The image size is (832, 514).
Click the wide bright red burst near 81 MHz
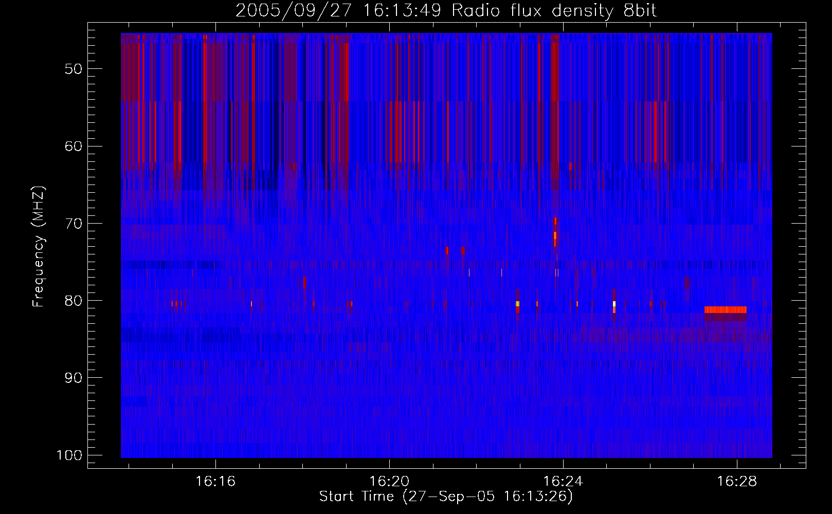point(725,309)
